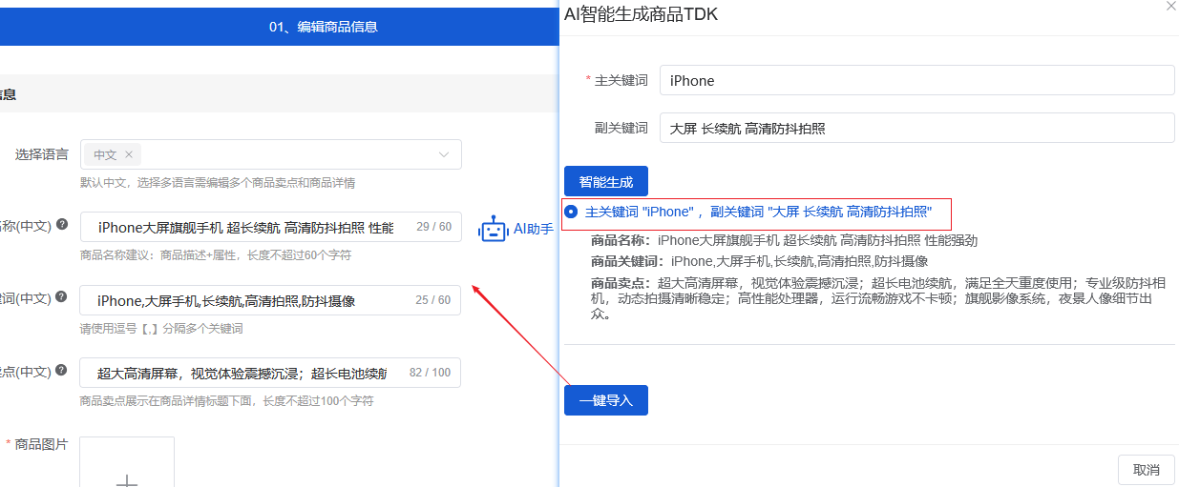This screenshot has height=487, width=1179.
Task: Edit the product keywords field iPhone,大屏手机
Action: tap(271, 300)
